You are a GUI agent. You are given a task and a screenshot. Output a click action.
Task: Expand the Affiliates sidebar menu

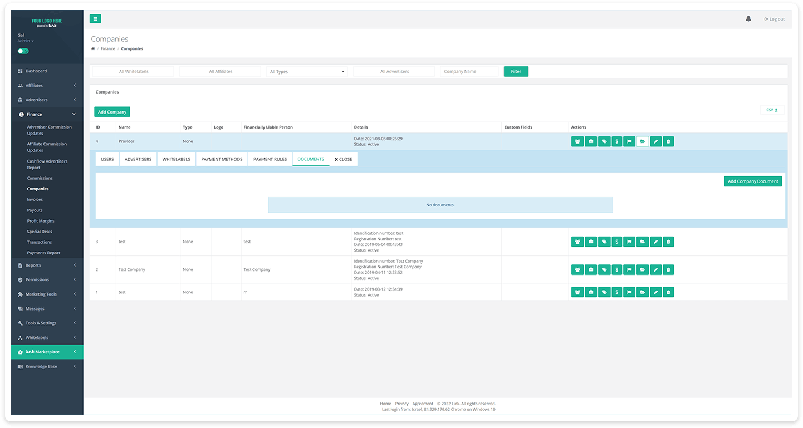click(x=47, y=86)
